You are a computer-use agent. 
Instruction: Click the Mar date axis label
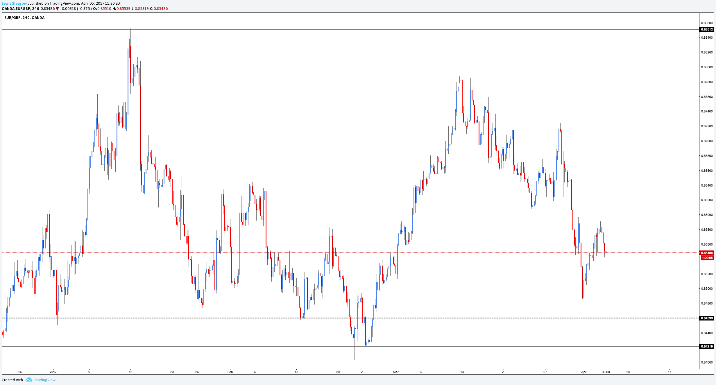[x=396, y=372]
